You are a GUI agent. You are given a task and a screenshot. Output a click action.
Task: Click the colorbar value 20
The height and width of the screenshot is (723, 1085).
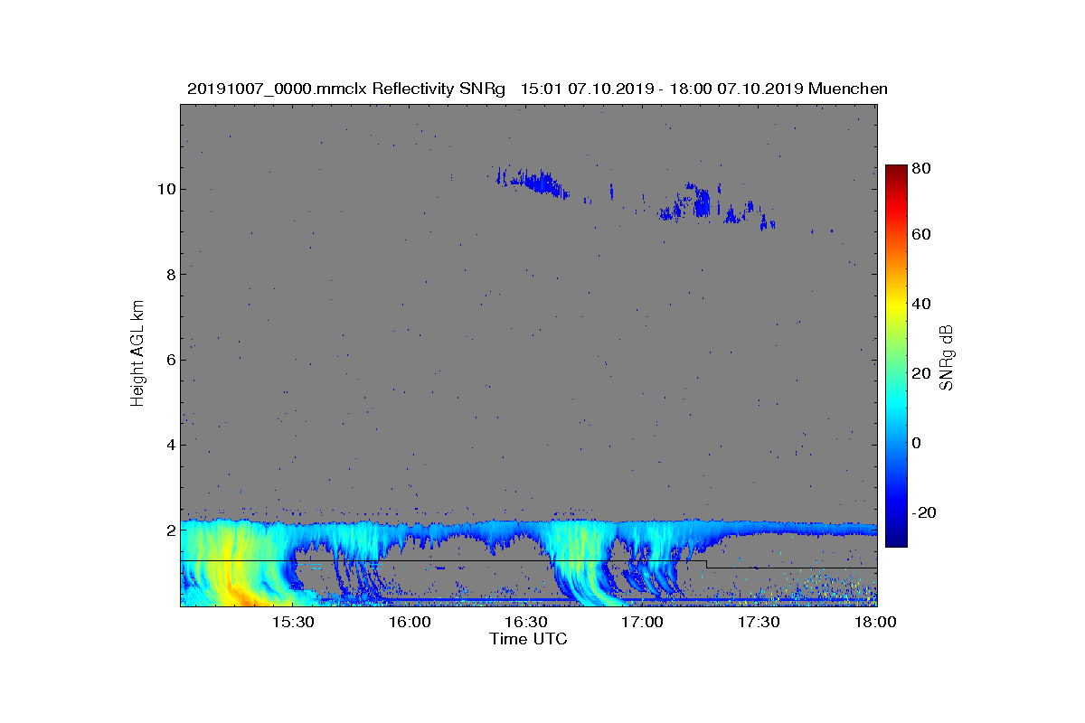[x=920, y=373]
